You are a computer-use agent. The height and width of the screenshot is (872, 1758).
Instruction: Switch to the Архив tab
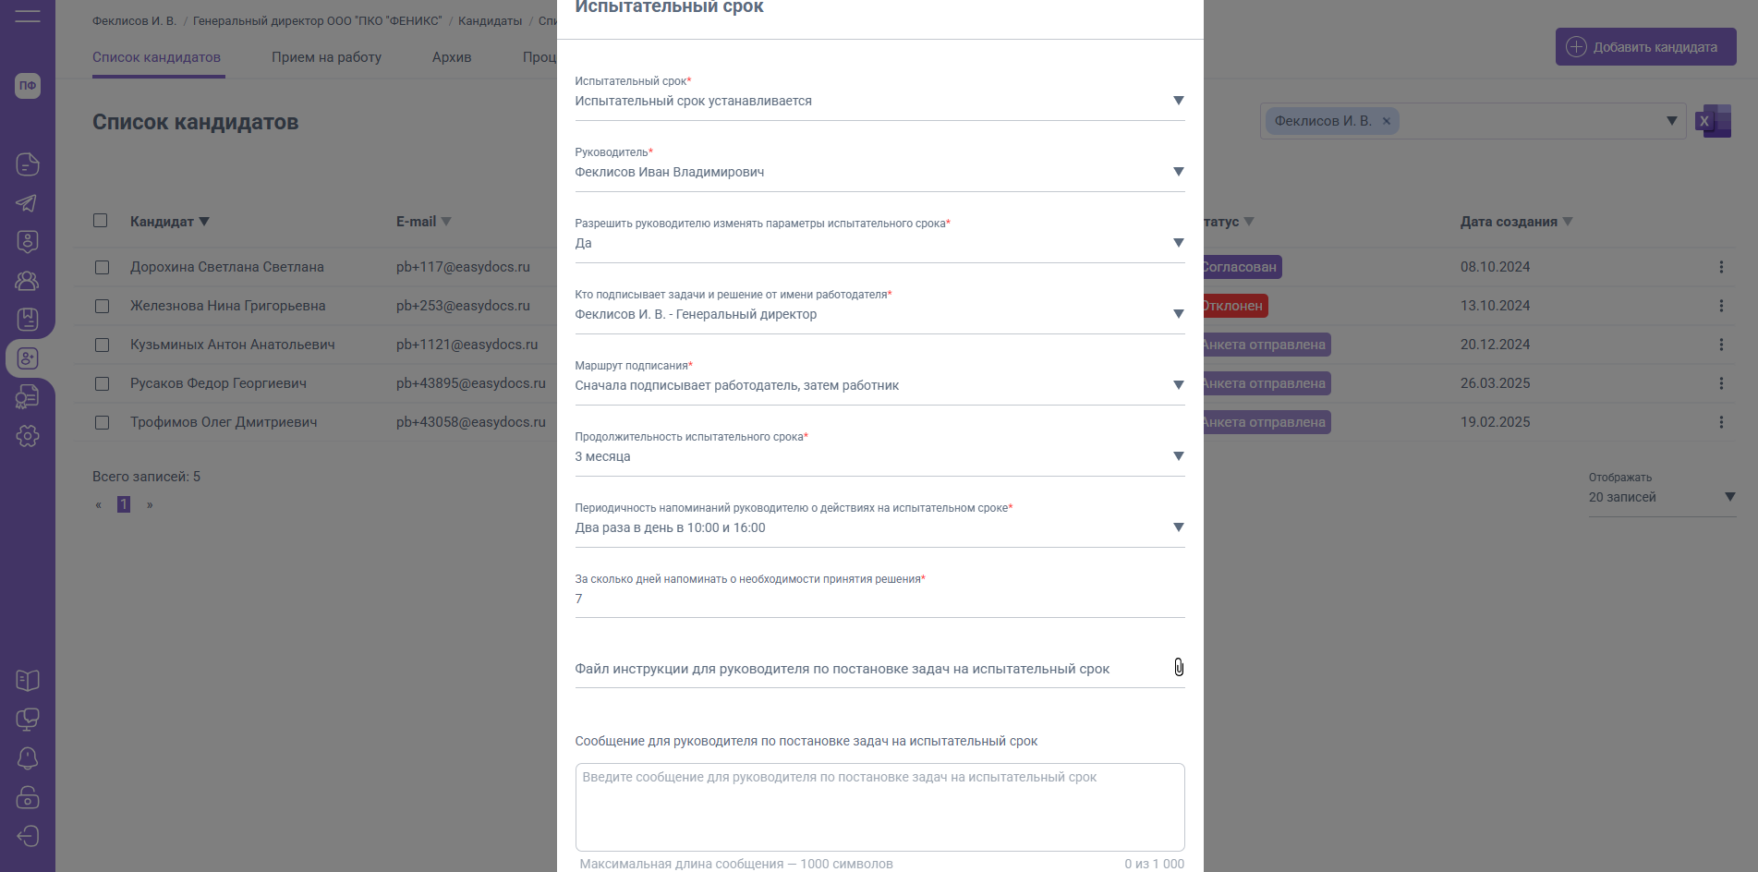click(452, 57)
